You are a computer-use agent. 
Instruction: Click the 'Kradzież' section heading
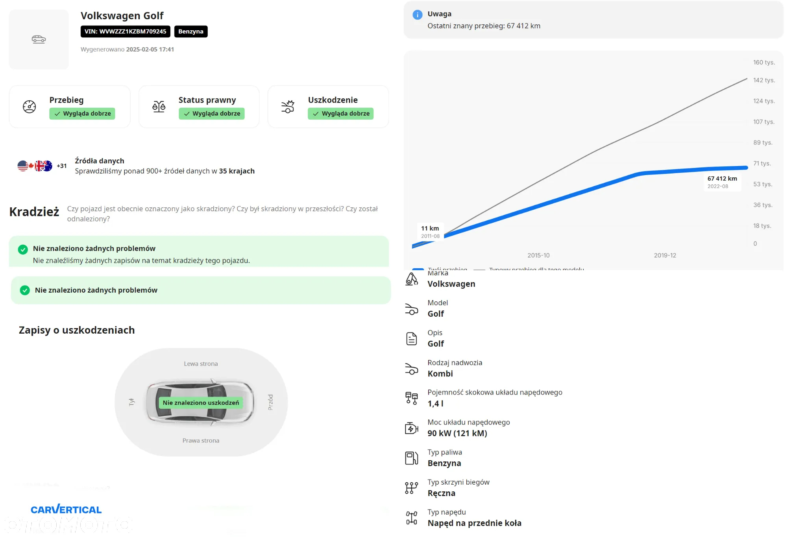[x=34, y=212]
